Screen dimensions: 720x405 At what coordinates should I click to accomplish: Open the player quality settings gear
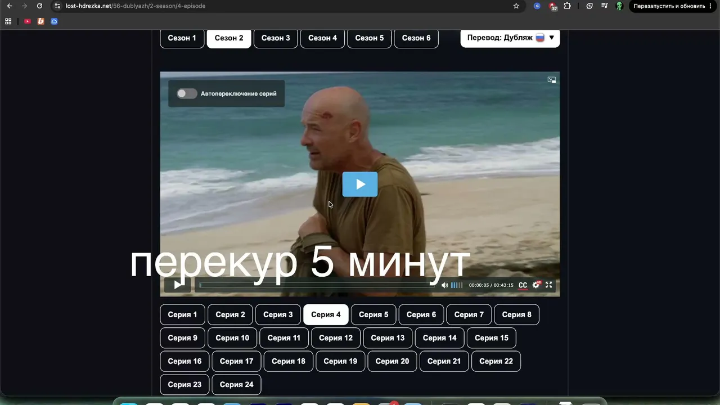click(536, 285)
